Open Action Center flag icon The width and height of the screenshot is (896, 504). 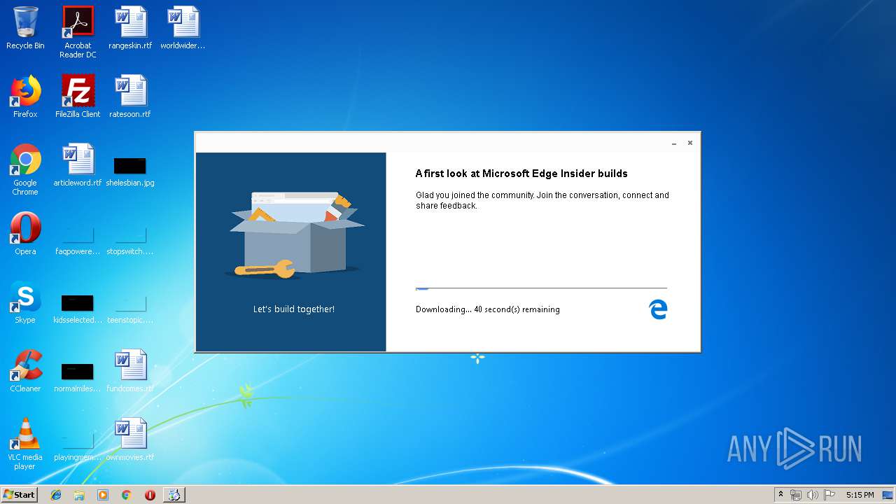[x=829, y=495]
